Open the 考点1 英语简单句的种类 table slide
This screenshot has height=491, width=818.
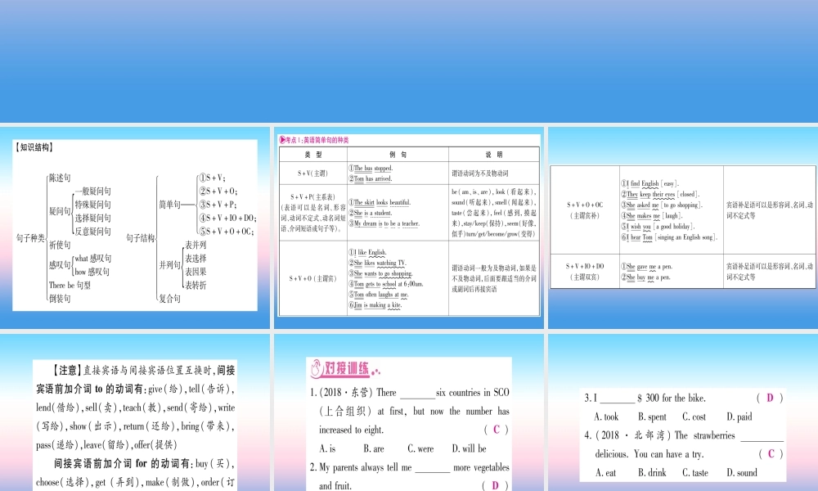tap(409, 227)
